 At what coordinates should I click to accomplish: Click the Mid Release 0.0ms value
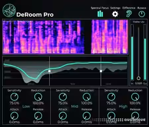click(x=87, y=122)
